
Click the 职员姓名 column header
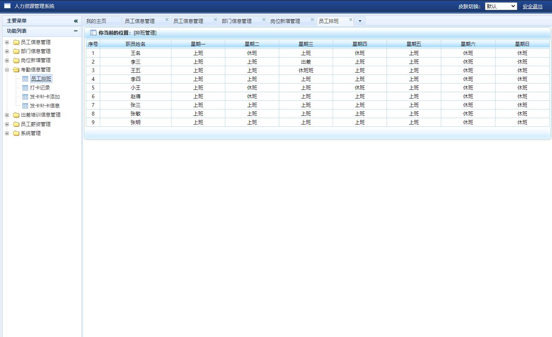click(x=136, y=44)
